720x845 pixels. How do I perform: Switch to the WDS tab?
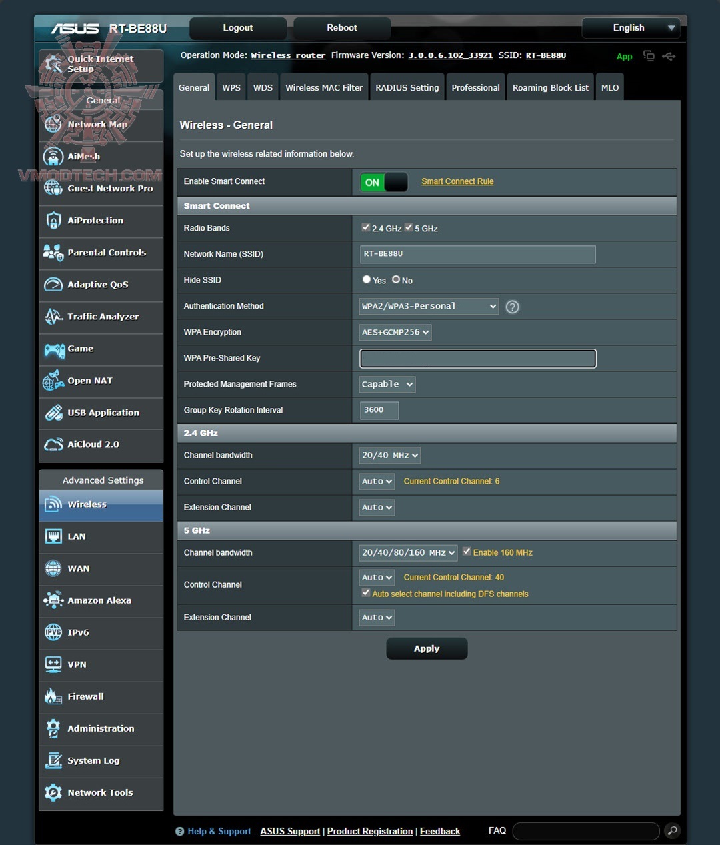tap(263, 87)
